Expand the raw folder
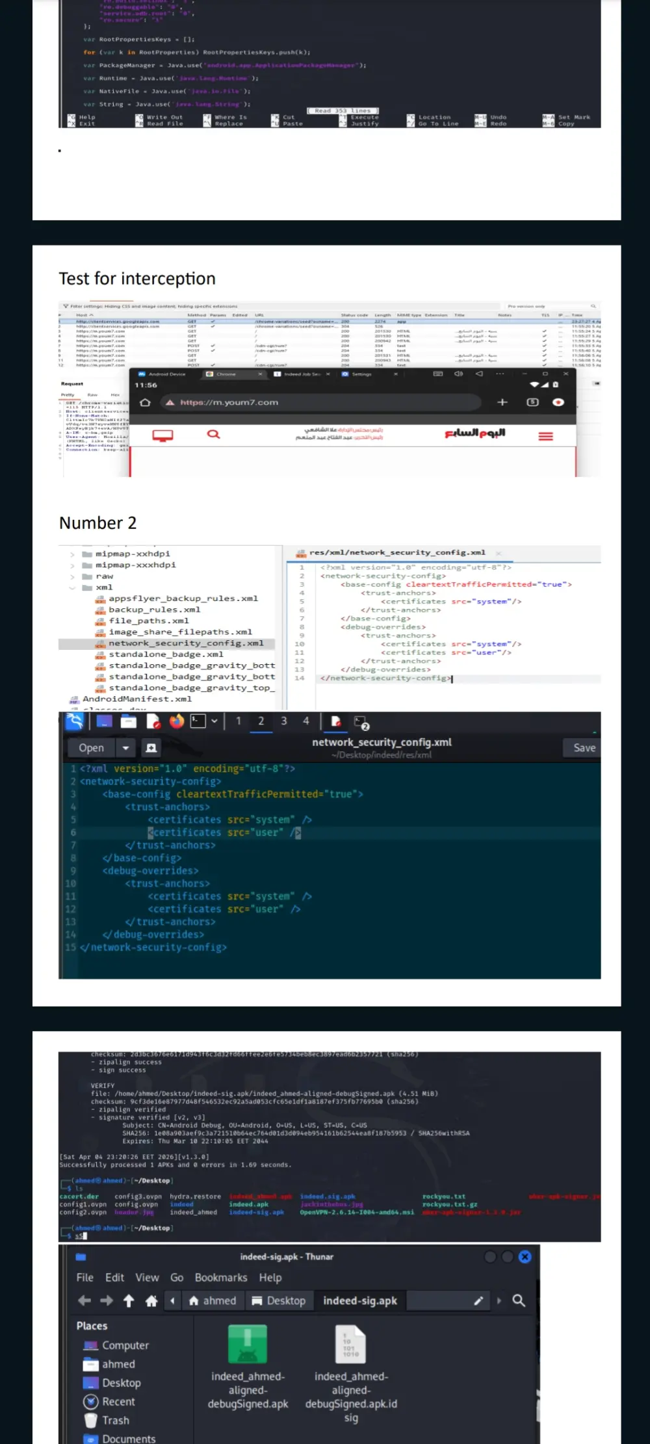This screenshot has width=650, height=1444. coord(72,576)
